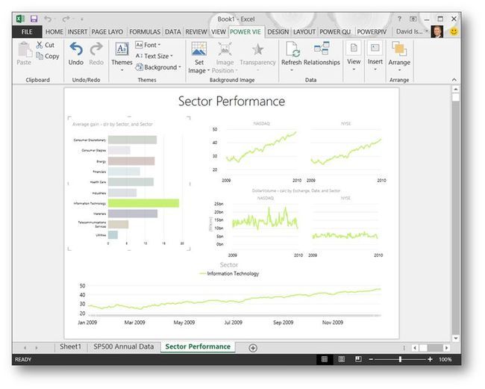485x389 pixels.
Task: Click the Arrange ribbon icon
Action: click(x=399, y=49)
